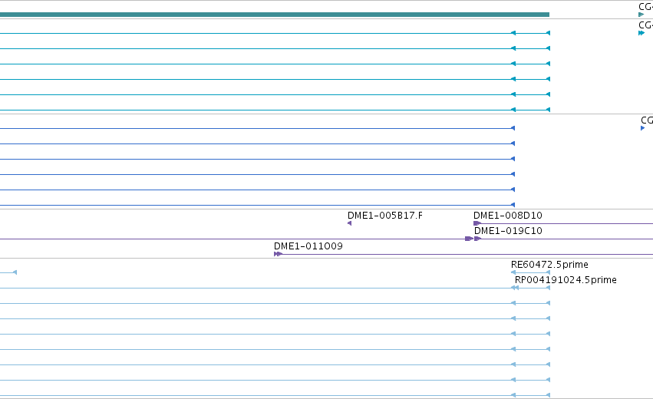653x399 pixels.
Task: Click the short light-blue segment under RE60472.5prime
Action: click(x=530, y=272)
